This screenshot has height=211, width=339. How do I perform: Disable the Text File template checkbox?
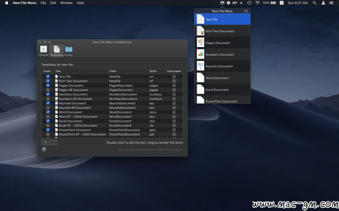[48, 76]
